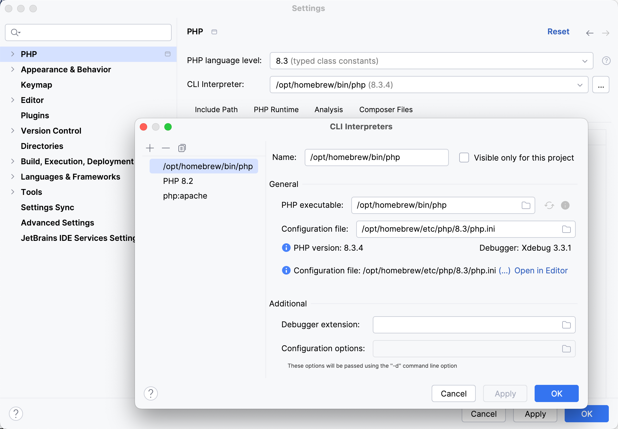This screenshot has width=618, height=429.
Task: Open help from the dialog's question mark icon
Action: pos(151,393)
